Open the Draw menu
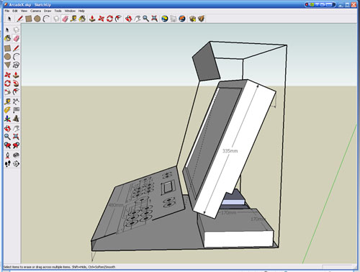Viewport: 360px width, 272px height. click(48, 11)
